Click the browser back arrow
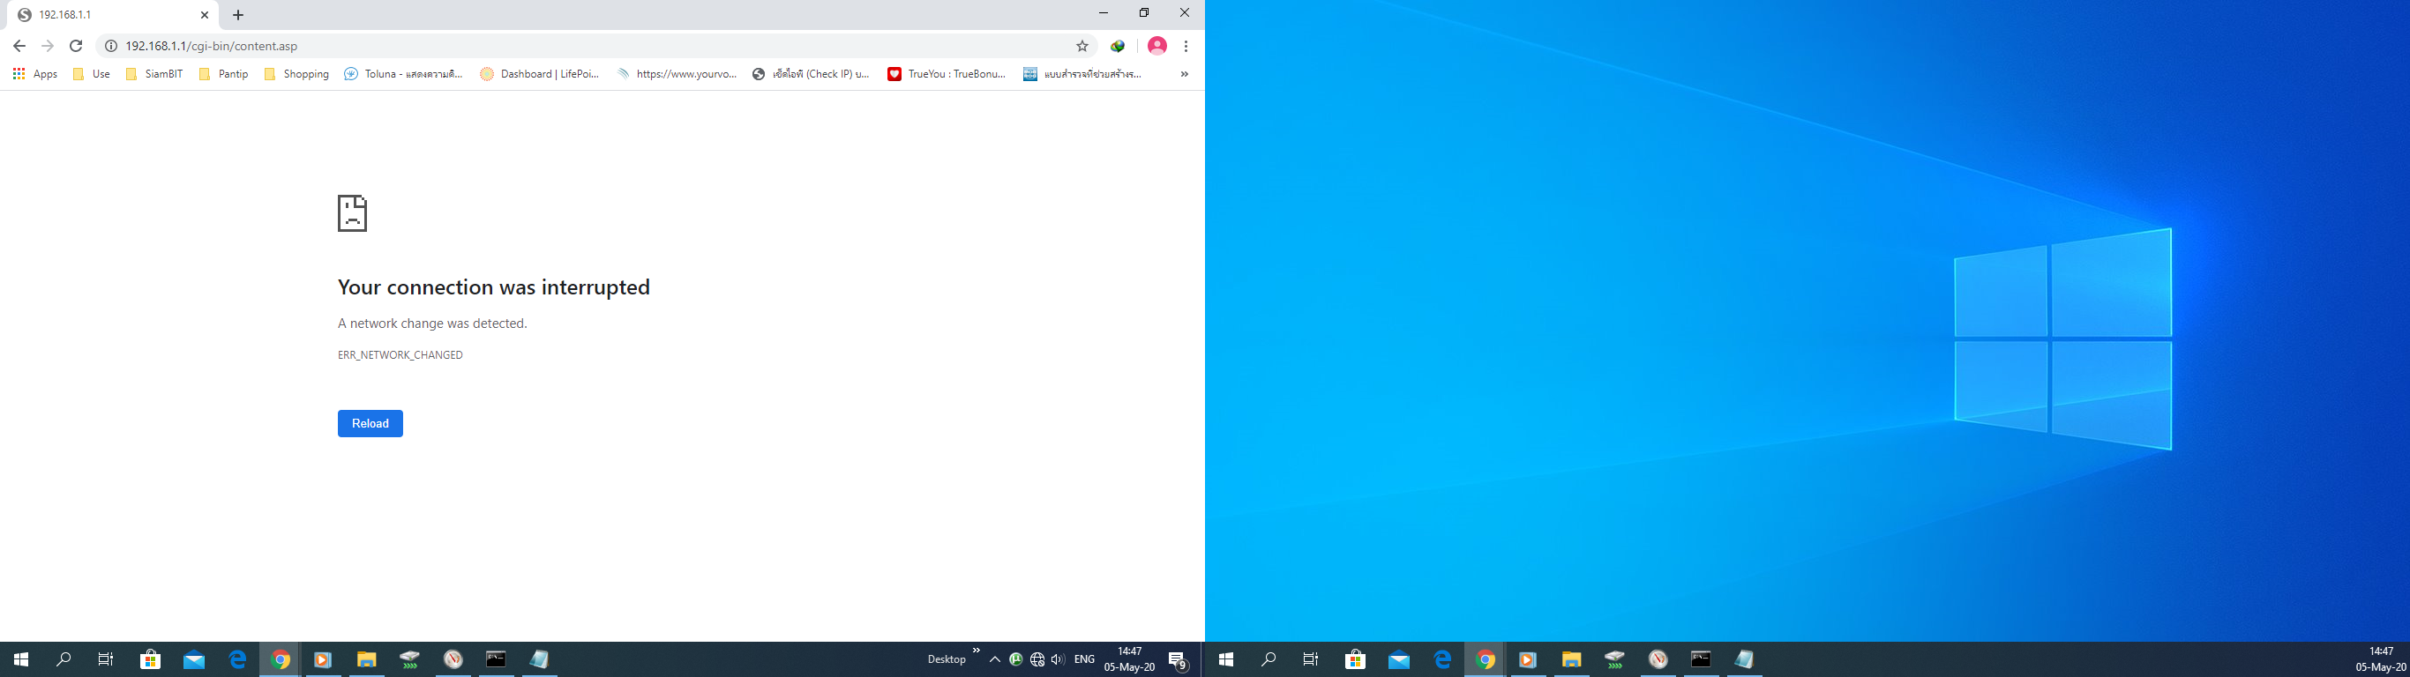 pos(19,46)
